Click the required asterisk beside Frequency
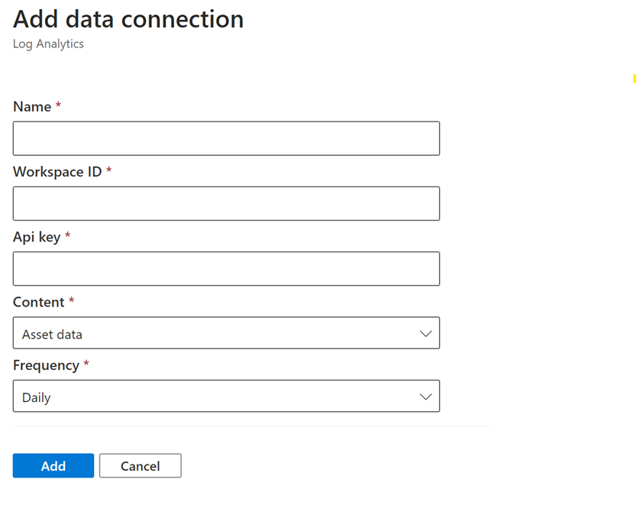The width and height of the screenshot is (637, 515). (86, 364)
